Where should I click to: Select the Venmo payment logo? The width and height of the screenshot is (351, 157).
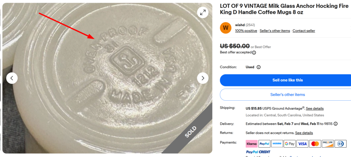(277, 144)
